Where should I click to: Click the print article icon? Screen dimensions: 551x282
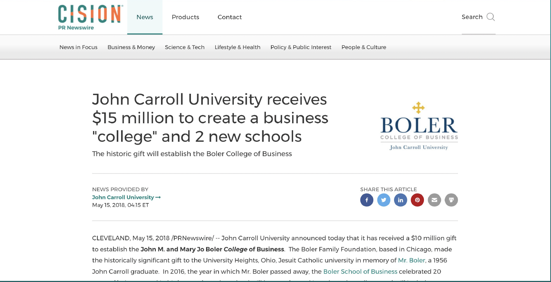tap(451, 200)
